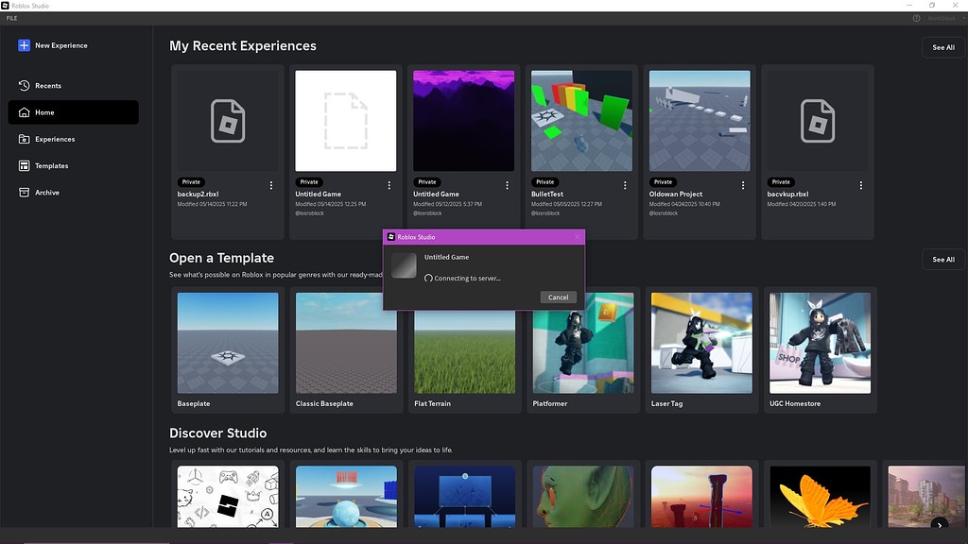Open options menu for Untitled Game modified 05/14/2025
Image resolution: width=968 pixels, height=544 pixels.
389,185
